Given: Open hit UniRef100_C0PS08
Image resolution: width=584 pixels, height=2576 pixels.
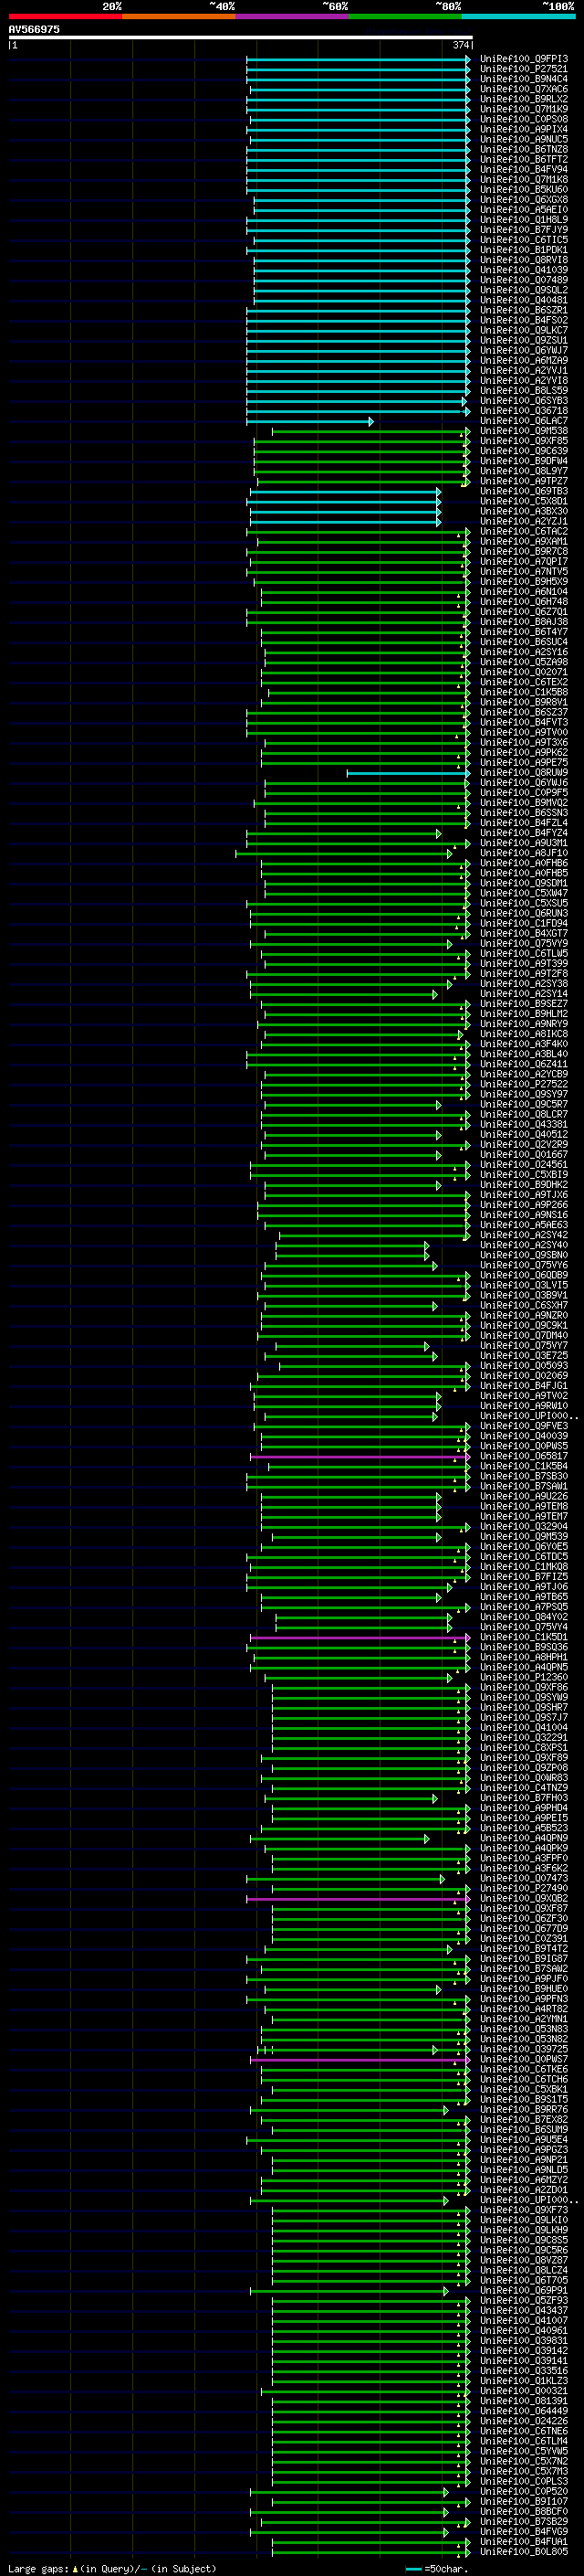Looking at the screenshot, I should click(523, 119).
